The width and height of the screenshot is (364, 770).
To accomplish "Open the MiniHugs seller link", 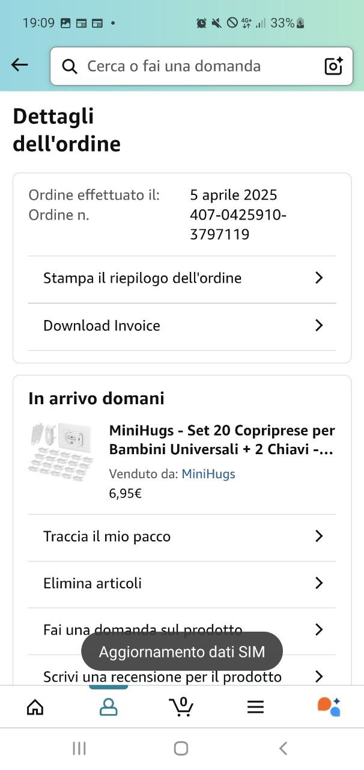I will coord(208,474).
